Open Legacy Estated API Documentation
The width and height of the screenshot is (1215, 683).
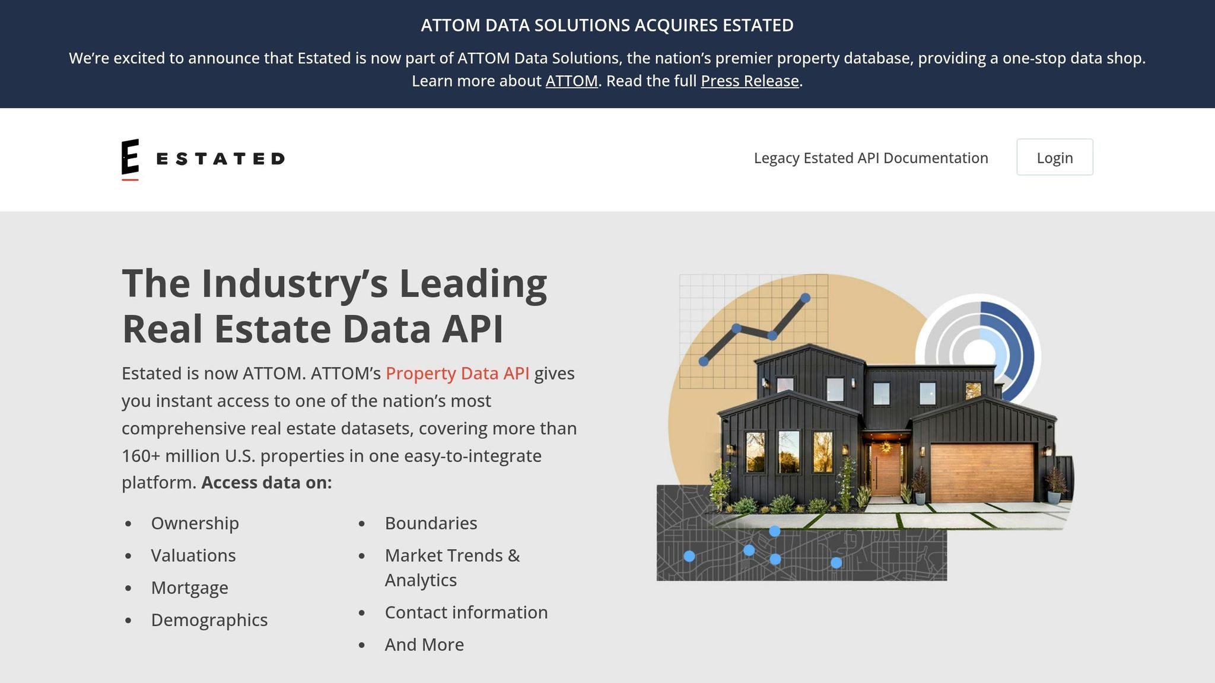(x=871, y=158)
